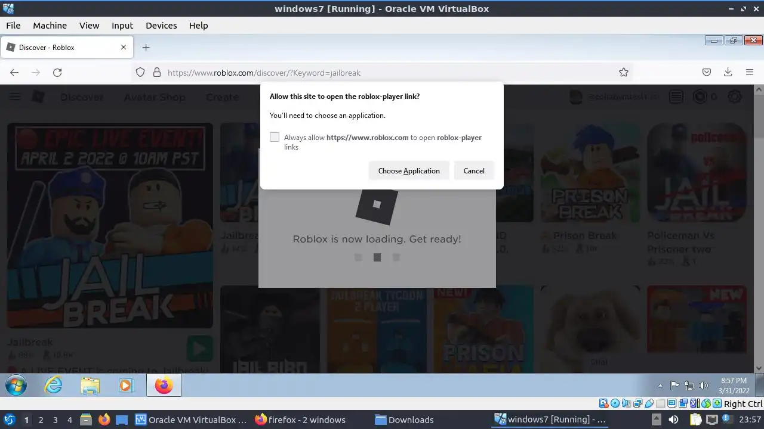The width and height of the screenshot is (764, 429).
Task: Switch to host virtual desktop 3
Action: click(x=55, y=420)
